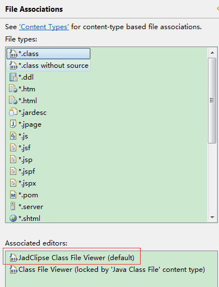The image size is (219, 287).
Task: Click the file types scrollbar thumb
Action: click(212, 100)
